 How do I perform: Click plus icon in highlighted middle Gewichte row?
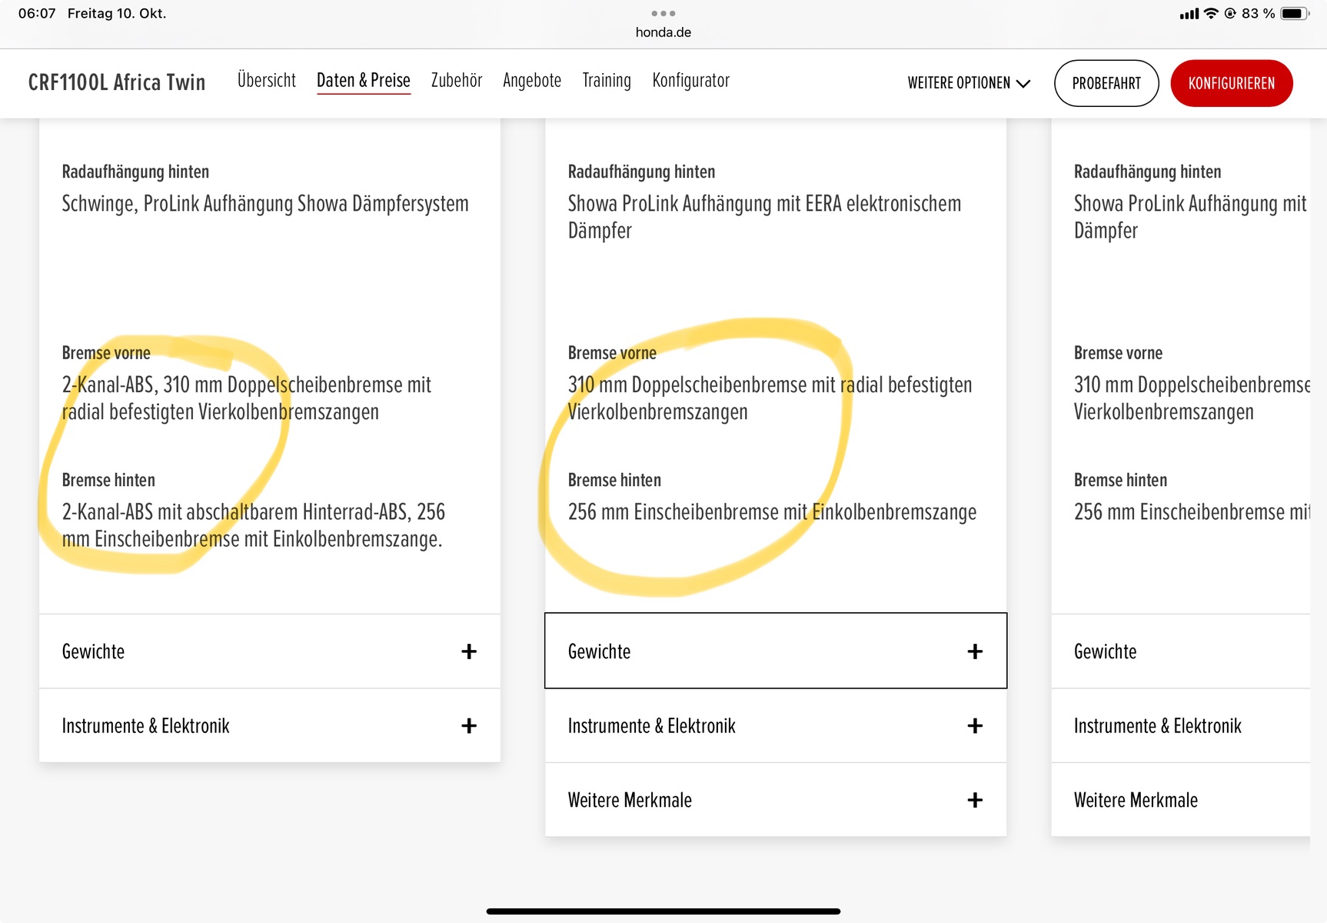[x=975, y=651]
